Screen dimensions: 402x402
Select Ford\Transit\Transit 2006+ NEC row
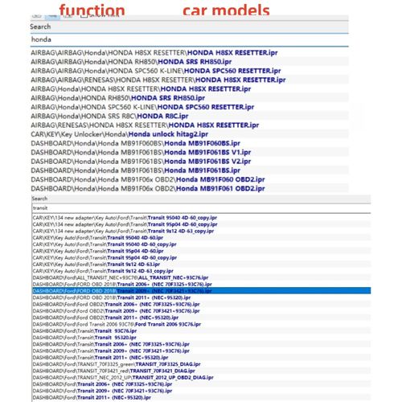point(201,344)
